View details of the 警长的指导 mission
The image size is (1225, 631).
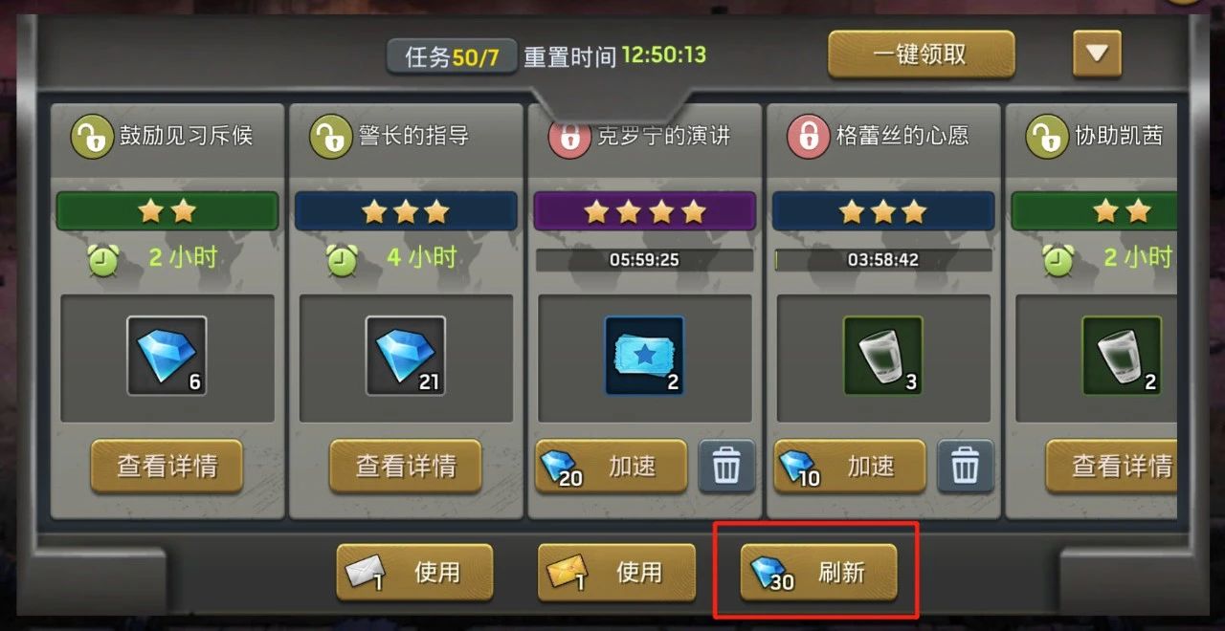(x=406, y=467)
